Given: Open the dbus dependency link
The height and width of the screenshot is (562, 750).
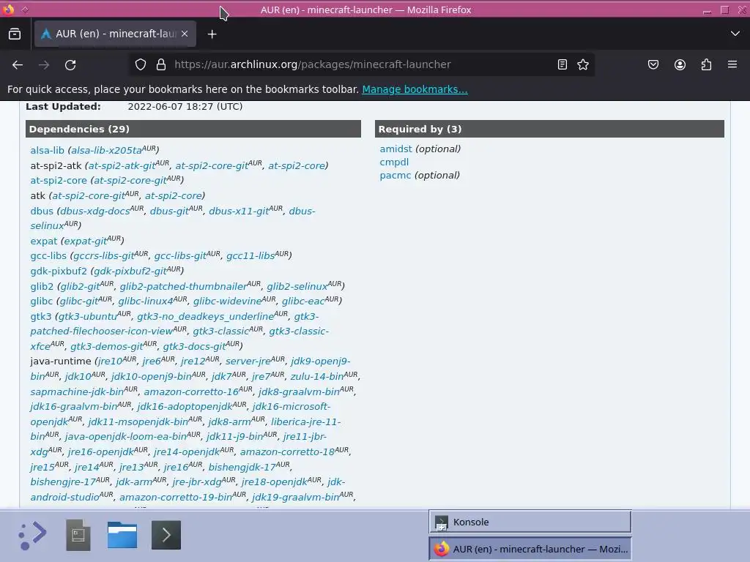Looking at the screenshot, I should click(x=42, y=211).
